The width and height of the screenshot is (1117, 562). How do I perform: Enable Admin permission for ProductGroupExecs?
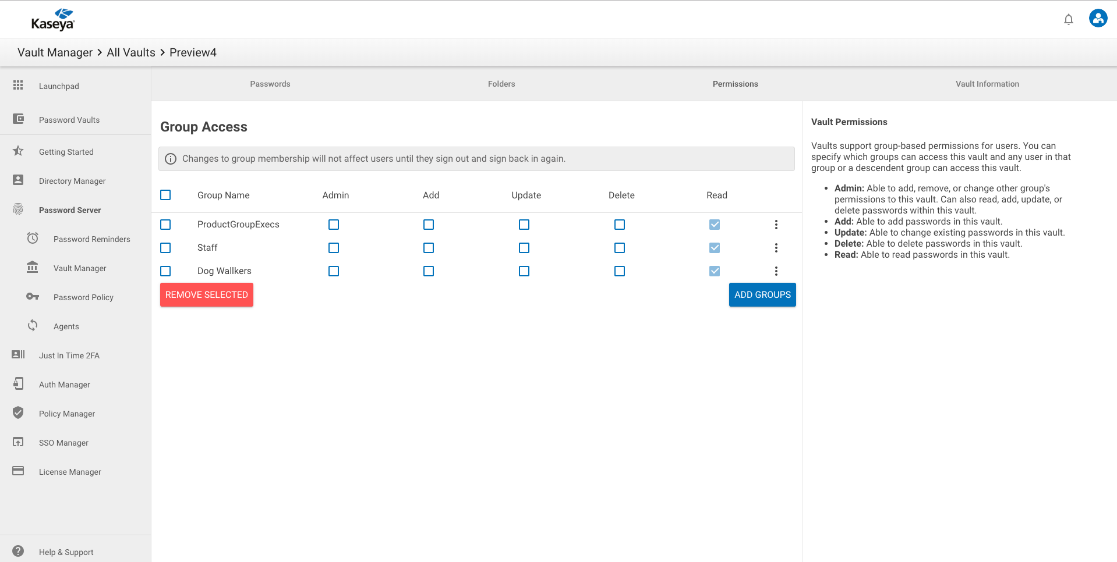[334, 225]
